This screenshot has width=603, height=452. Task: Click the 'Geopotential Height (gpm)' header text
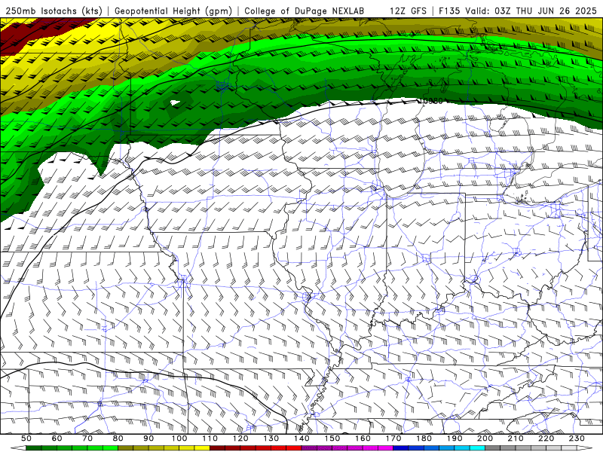click(173, 11)
